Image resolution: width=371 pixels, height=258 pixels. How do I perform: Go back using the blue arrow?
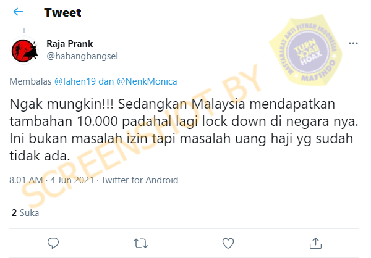pos(18,12)
